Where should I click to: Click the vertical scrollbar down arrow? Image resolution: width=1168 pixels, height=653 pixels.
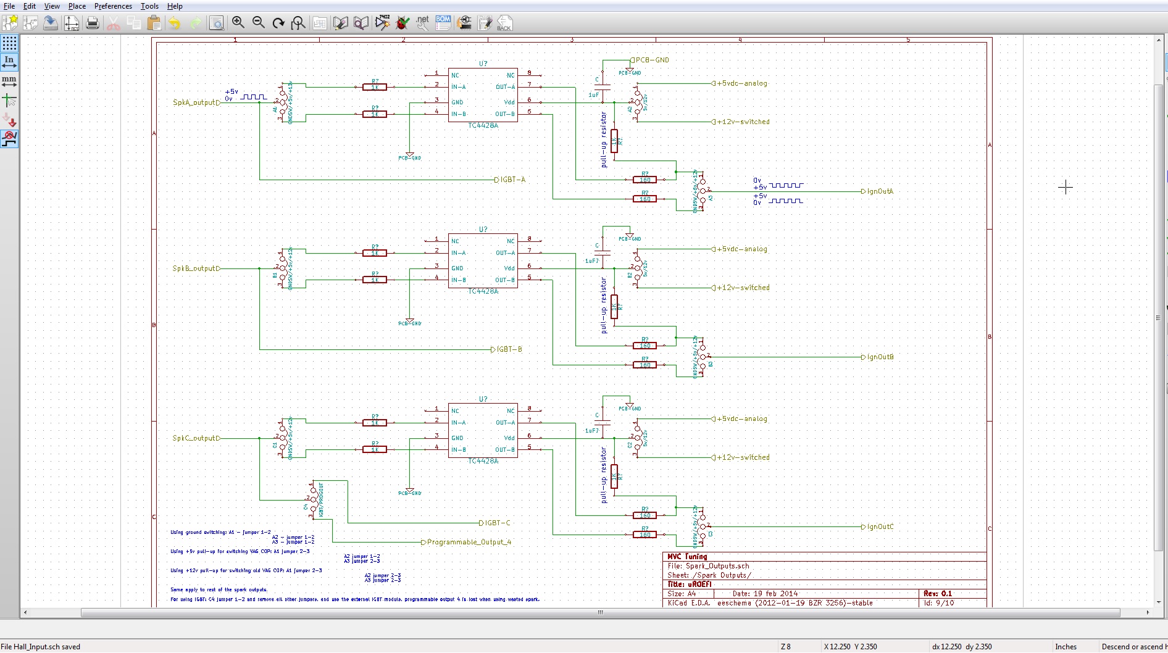[x=1159, y=602]
